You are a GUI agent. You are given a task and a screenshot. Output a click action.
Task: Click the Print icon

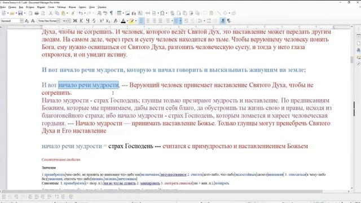point(37,13)
